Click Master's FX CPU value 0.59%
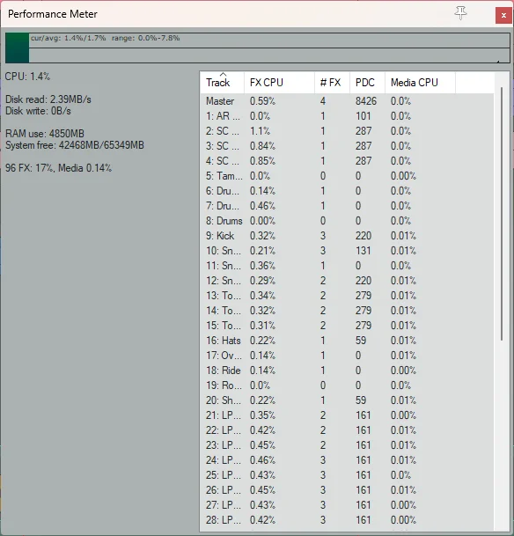The image size is (514, 536). [x=262, y=101]
